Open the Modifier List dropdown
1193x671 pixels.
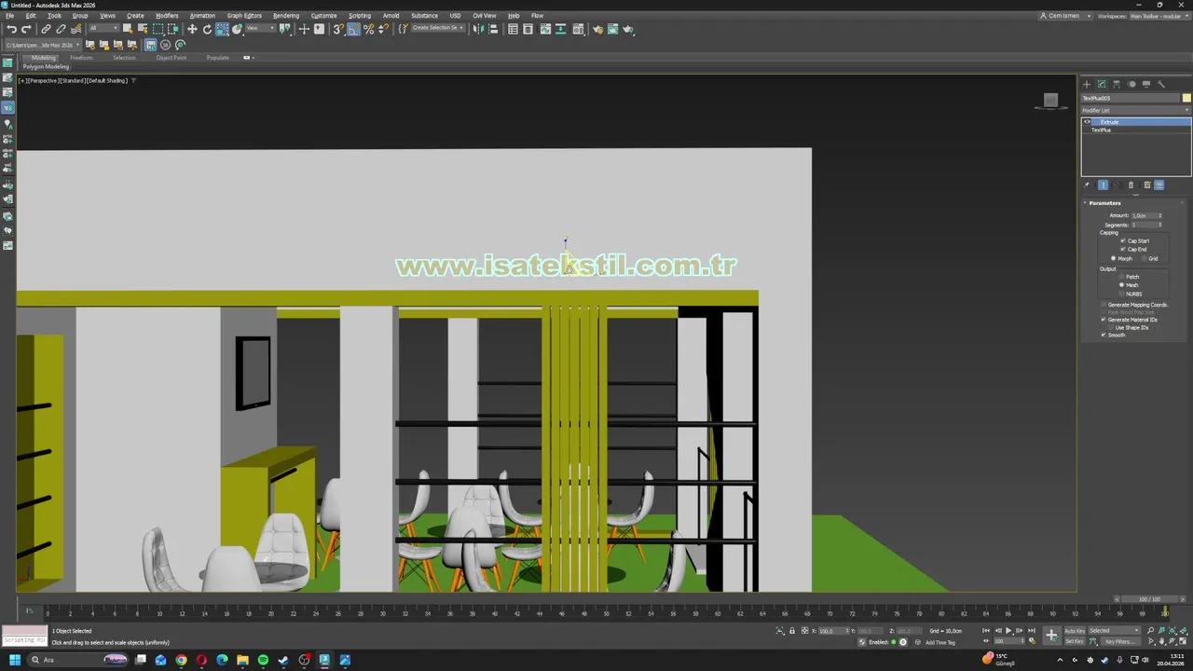click(x=1135, y=110)
